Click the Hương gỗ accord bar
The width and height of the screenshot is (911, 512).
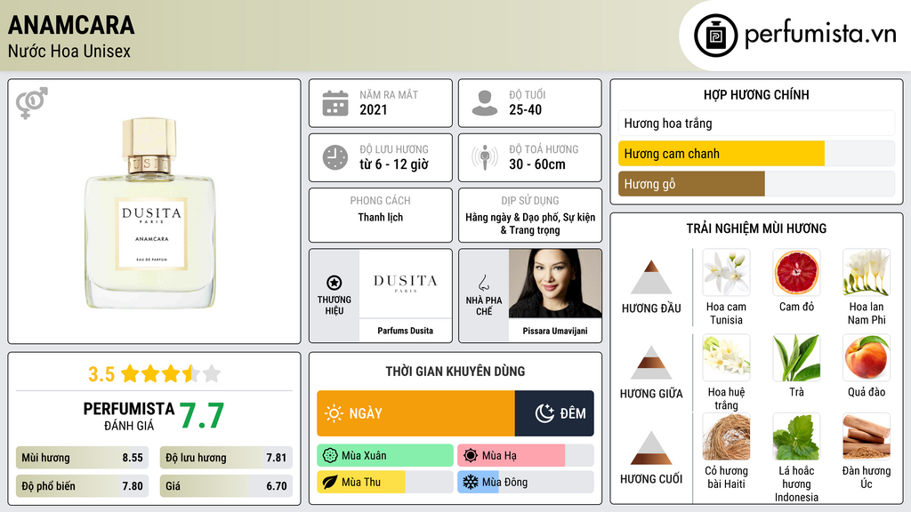tap(691, 184)
